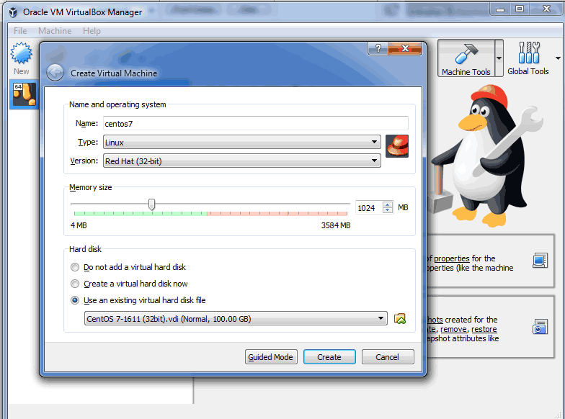Click the help question mark button
The height and width of the screenshot is (419, 565).
[378, 48]
